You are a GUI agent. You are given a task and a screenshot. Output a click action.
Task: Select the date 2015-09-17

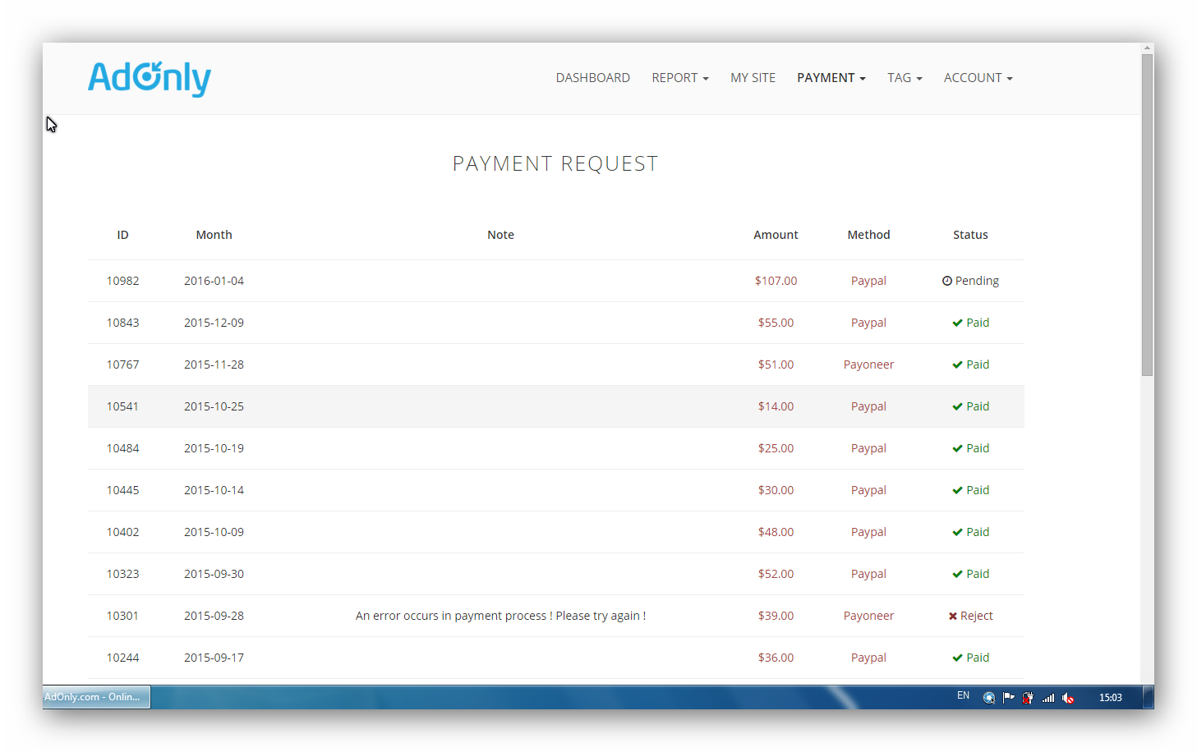tap(214, 658)
